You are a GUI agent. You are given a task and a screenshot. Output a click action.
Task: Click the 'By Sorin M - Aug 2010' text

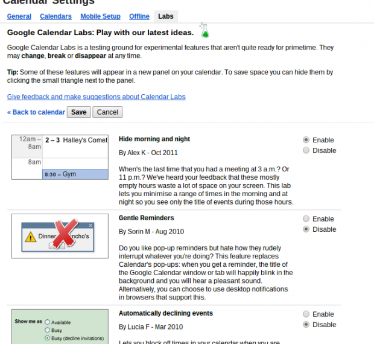[151, 231]
